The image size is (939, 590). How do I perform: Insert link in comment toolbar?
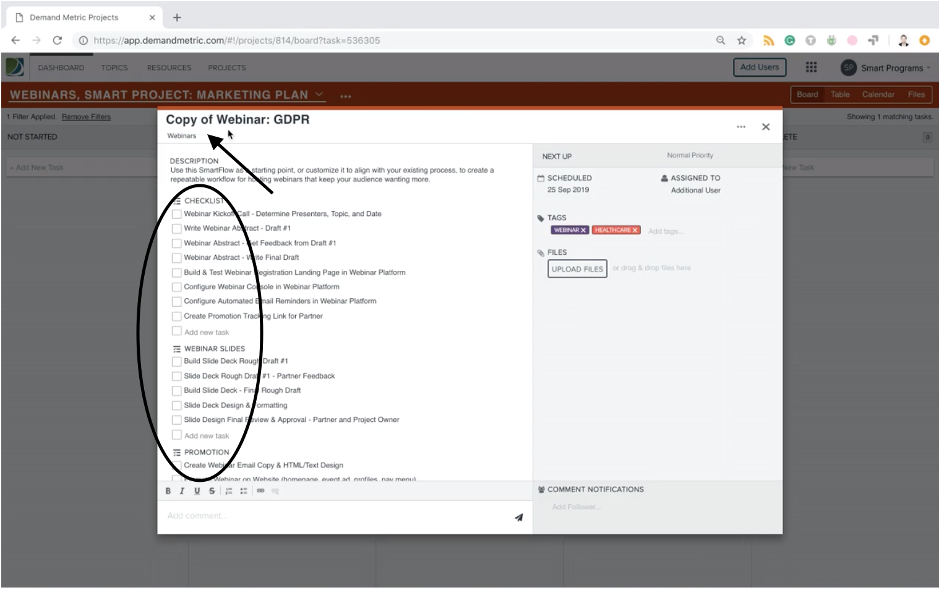pyautogui.click(x=260, y=490)
